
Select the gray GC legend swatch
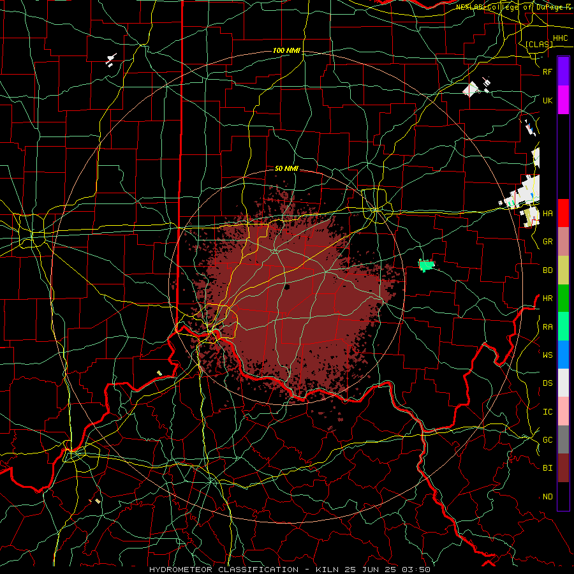pyautogui.click(x=563, y=439)
